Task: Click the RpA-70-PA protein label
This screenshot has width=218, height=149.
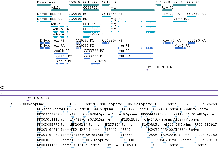Action: [172, 41]
